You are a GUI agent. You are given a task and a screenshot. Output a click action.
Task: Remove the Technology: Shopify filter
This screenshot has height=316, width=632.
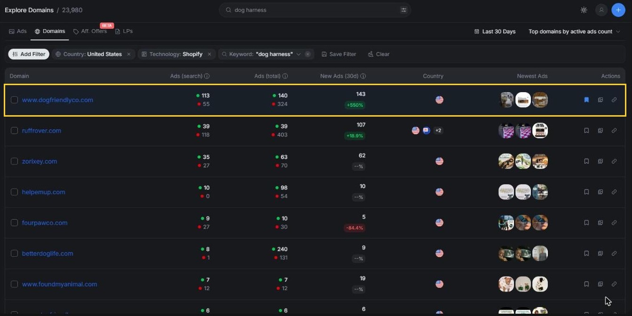[209, 54]
